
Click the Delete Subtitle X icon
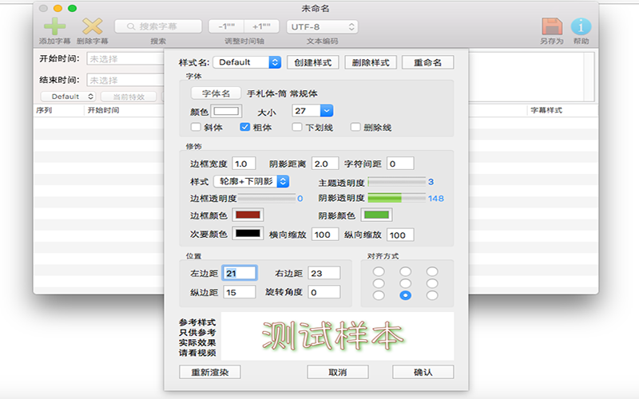(x=93, y=26)
